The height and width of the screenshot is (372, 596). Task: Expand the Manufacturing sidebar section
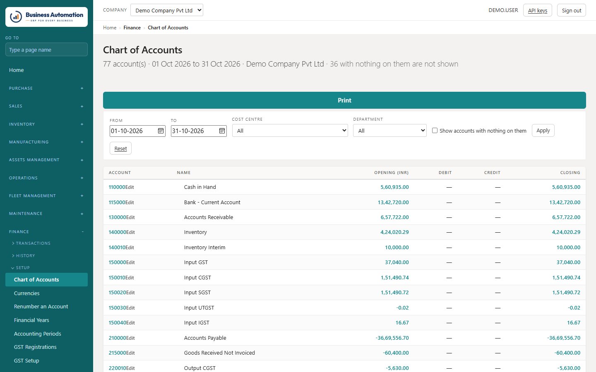[x=46, y=142]
